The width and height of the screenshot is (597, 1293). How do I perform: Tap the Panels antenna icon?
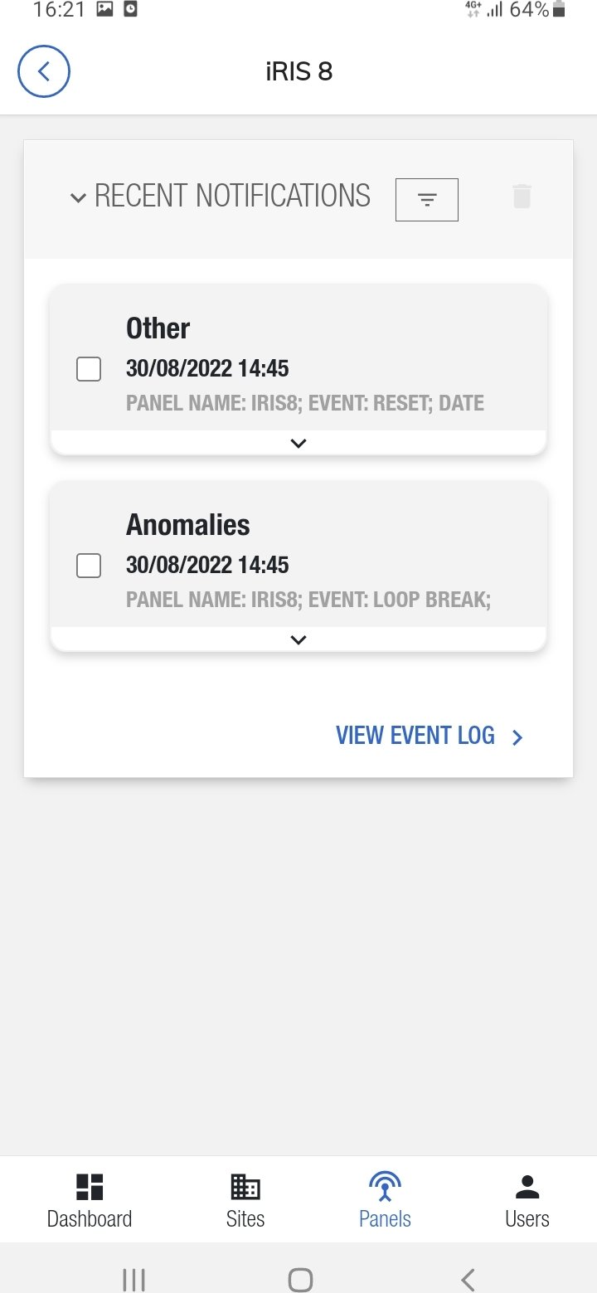tap(385, 1188)
